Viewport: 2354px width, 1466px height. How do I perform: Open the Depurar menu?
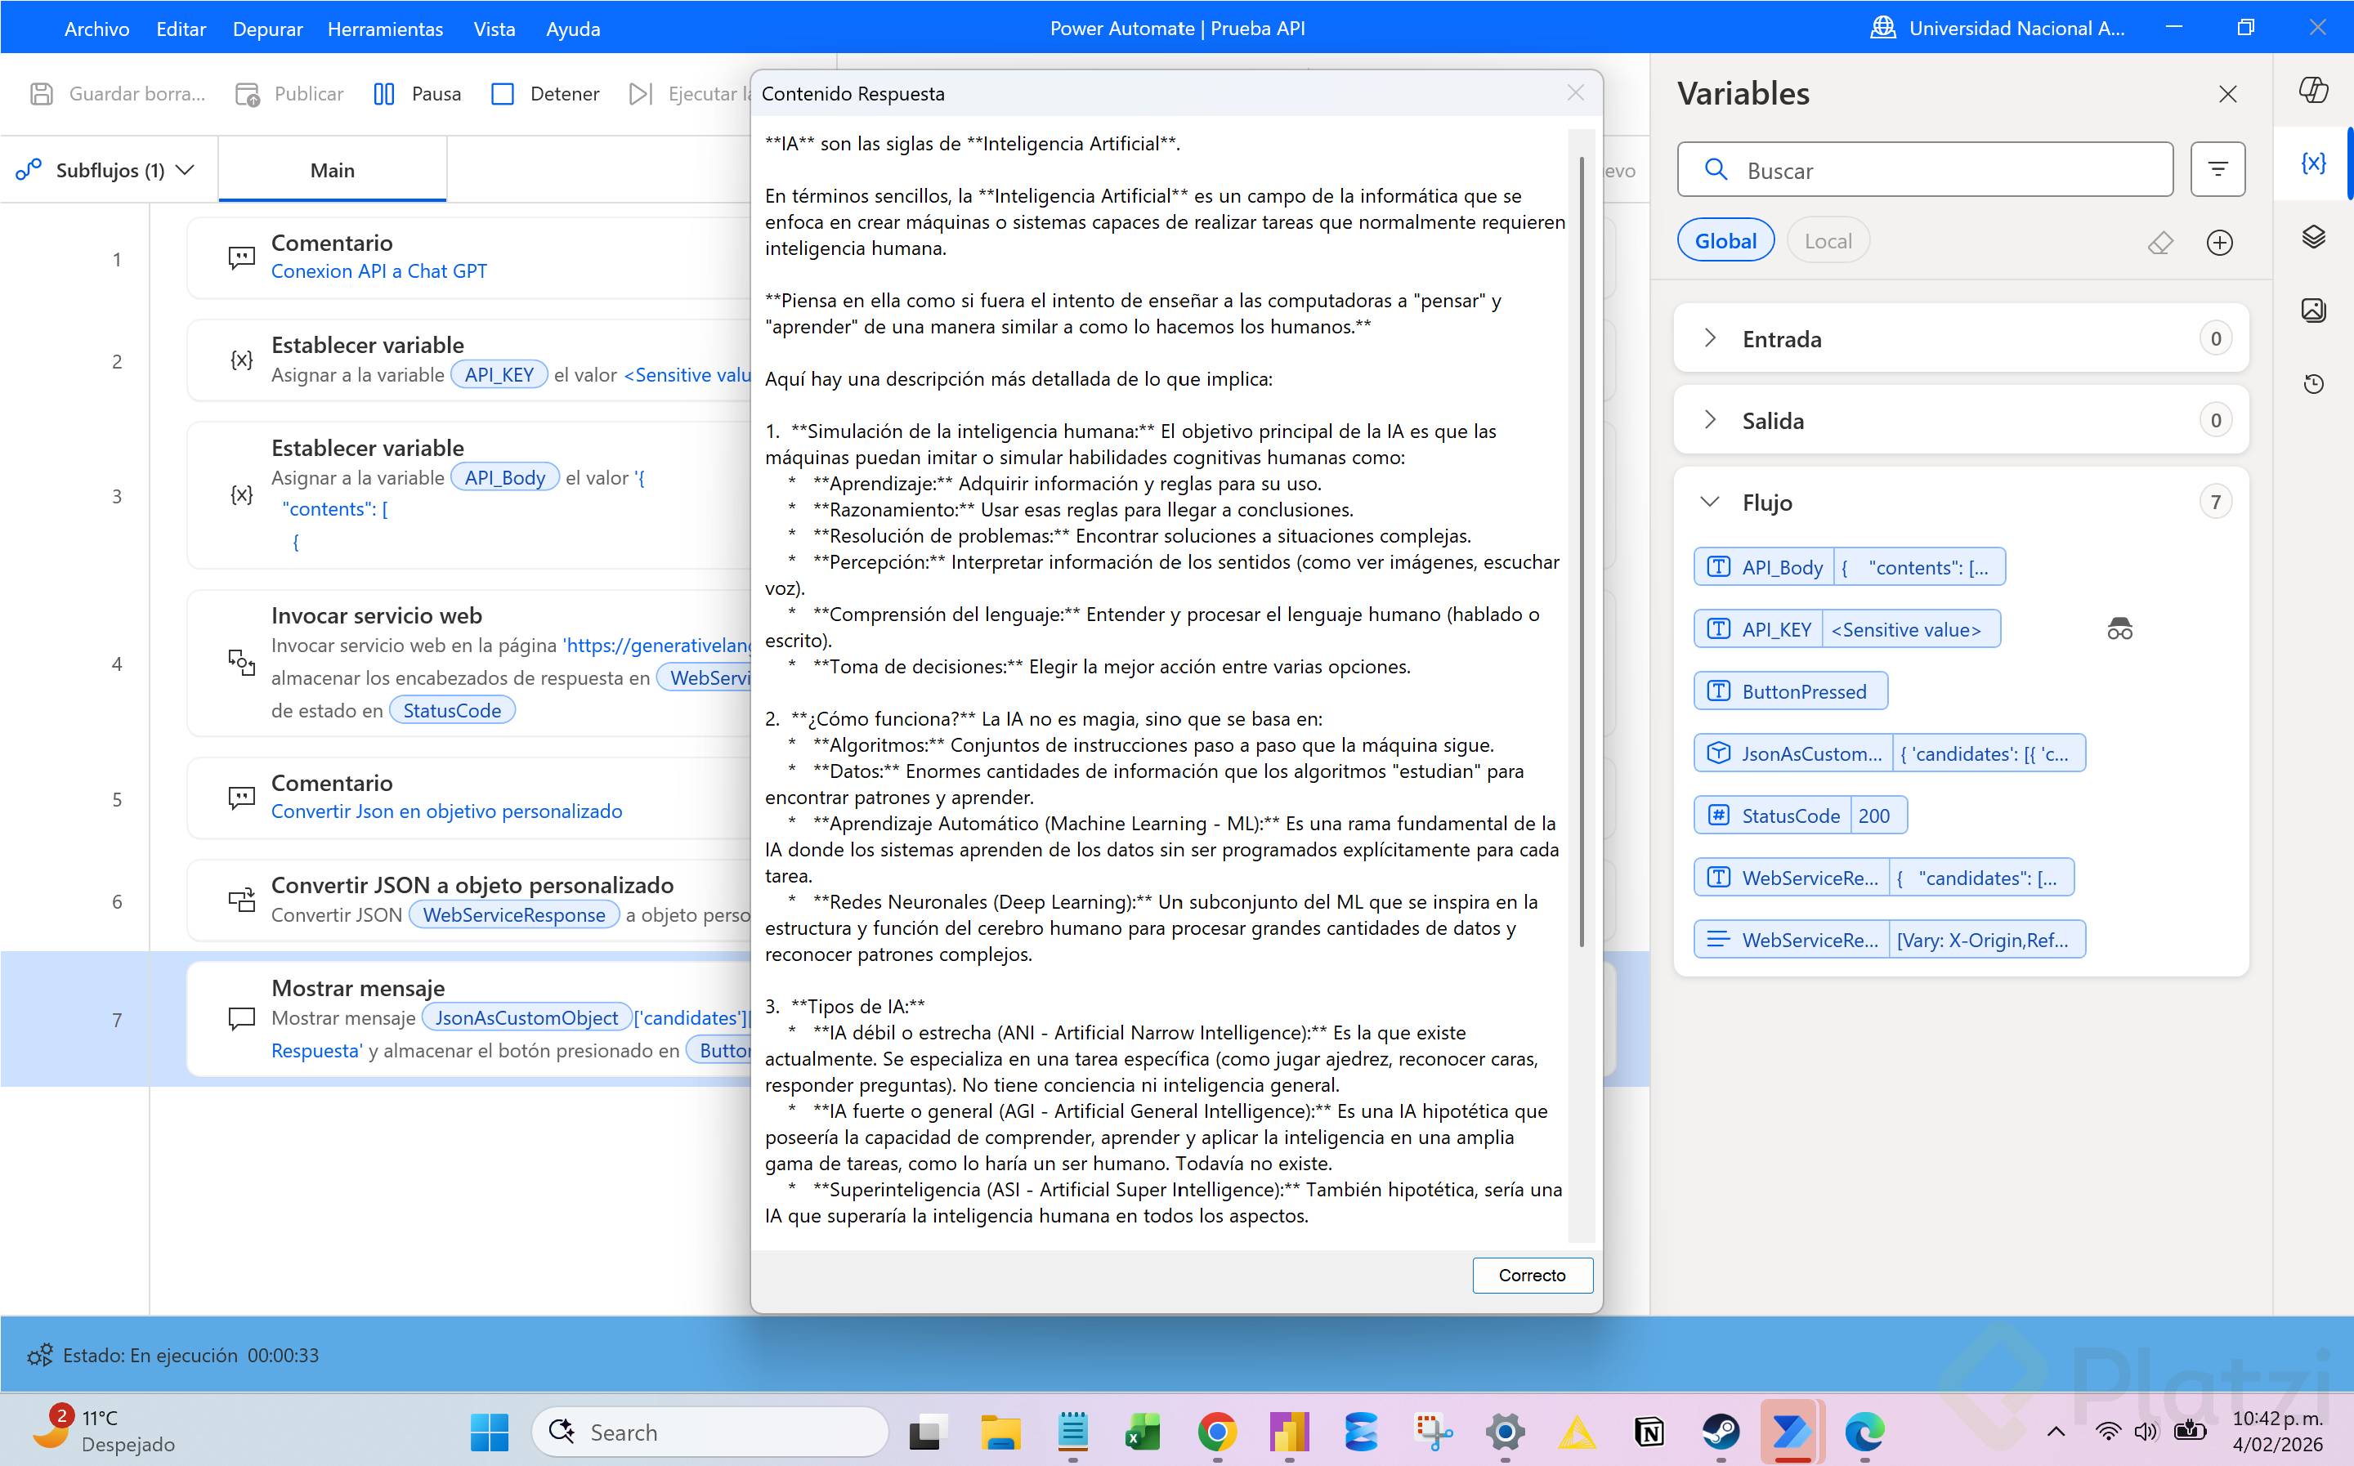266,28
